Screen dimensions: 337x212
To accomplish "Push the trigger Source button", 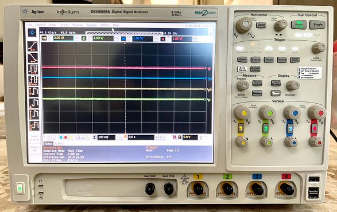I will point(255,60).
